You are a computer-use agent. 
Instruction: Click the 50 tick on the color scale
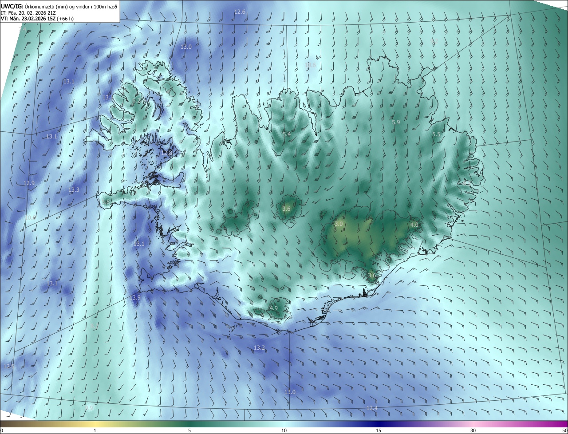[564, 431]
